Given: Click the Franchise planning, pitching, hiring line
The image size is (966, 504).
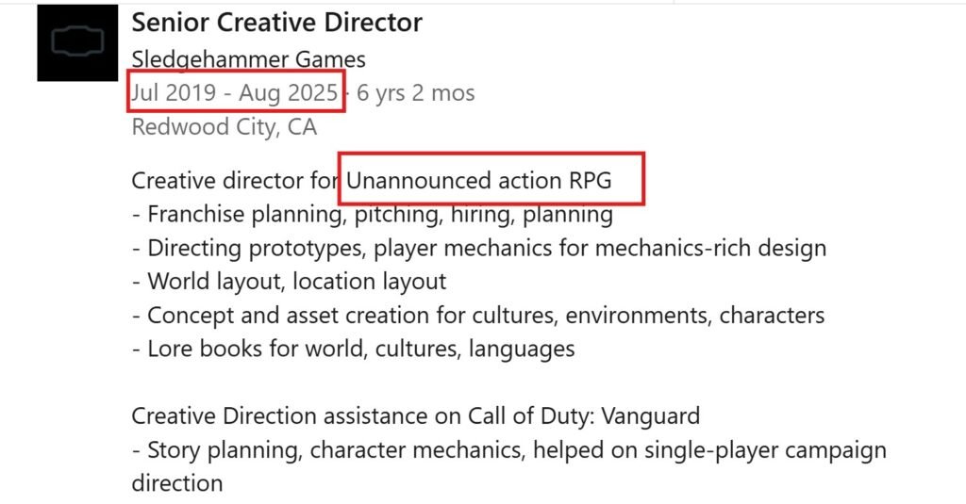Looking at the screenshot, I should pyautogui.click(x=373, y=214).
